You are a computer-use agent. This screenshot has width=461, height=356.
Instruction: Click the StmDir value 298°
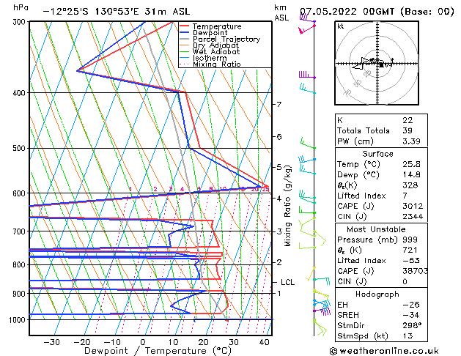pyautogui.click(x=412, y=325)
